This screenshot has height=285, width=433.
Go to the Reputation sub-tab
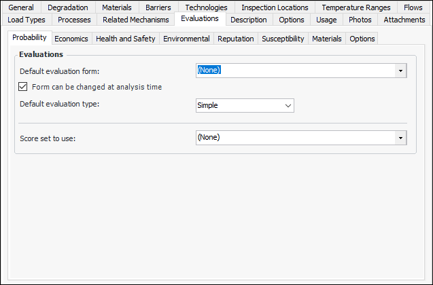coord(235,39)
